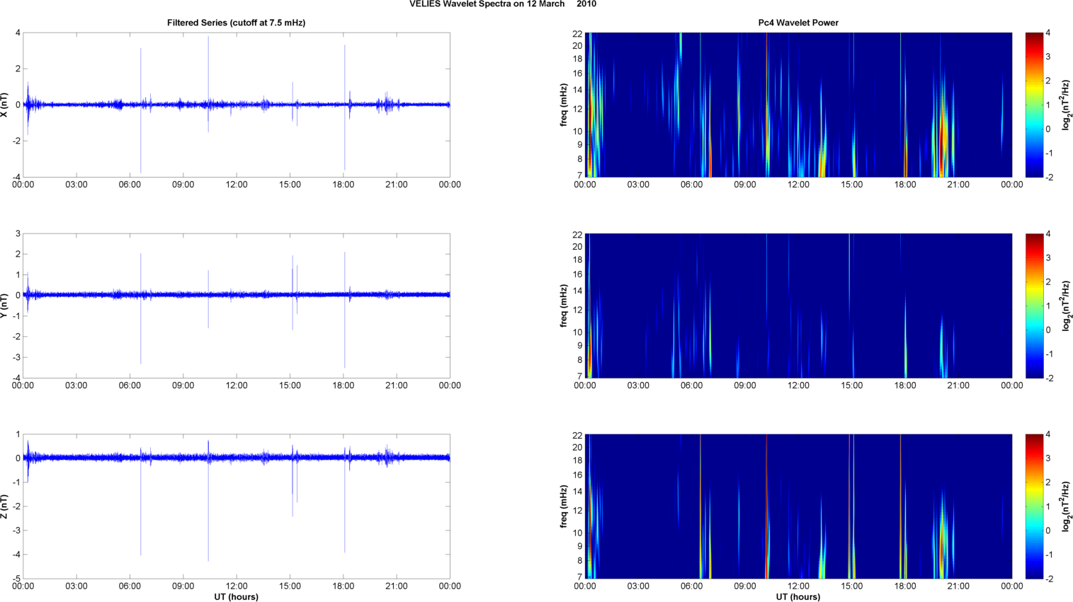Click the top spectrogram's freq (mHz) axis label
The image size is (1073, 602).
[564, 105]
